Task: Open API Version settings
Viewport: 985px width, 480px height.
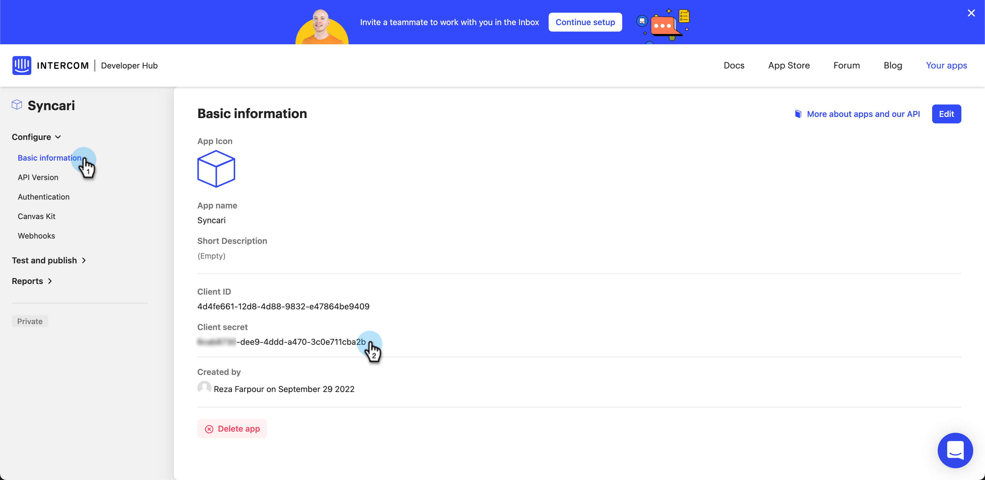Action: (x=38, y=177)
